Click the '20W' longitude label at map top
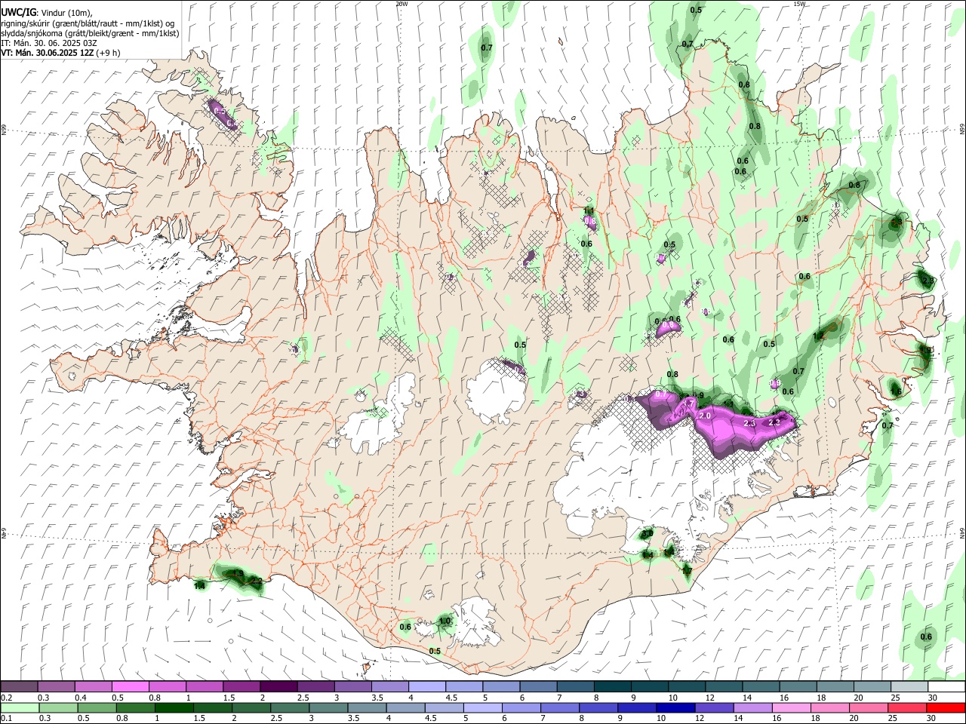The width and height of the screenshot is (966, 724). (401, 4)
